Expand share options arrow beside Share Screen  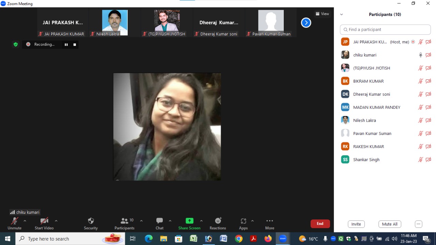coord(201,221)
